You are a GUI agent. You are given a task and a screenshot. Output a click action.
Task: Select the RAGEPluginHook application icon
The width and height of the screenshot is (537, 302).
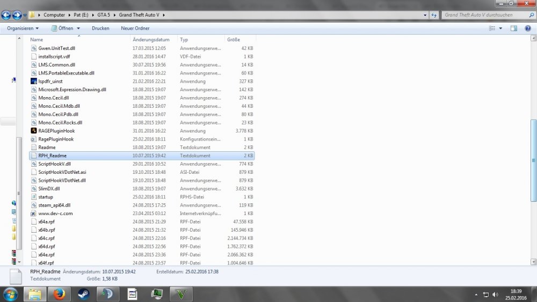coord(33,131)
